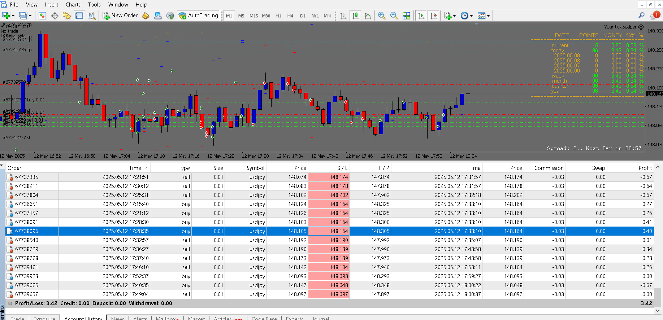The image size is (663, 320).
Task: Open the Navigator favorites folder icon
Action: point(67,16)
